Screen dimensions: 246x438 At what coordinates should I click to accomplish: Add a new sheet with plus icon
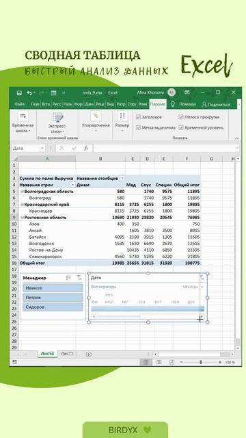[88, 355]
